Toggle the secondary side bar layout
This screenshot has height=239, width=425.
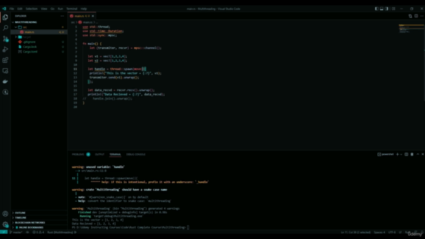386,9
